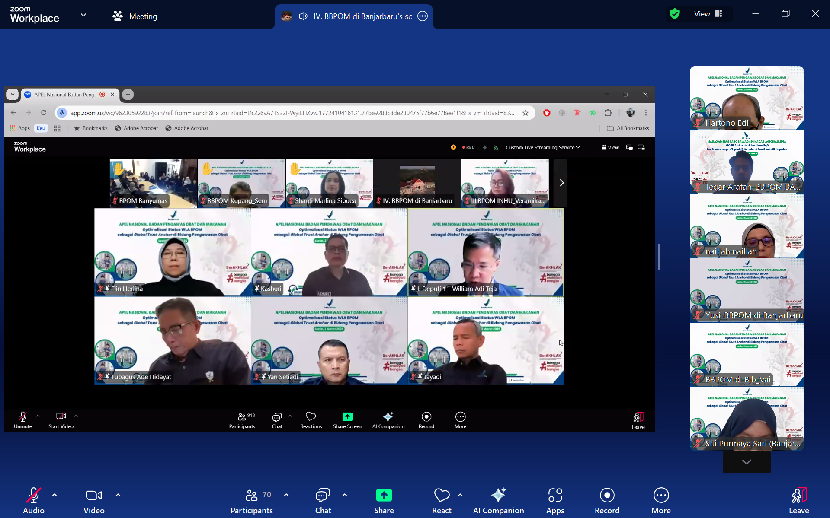Expand the audio options arrow
Screen dimensions: 830x518
pyautogui.click(x=54, y=495)
